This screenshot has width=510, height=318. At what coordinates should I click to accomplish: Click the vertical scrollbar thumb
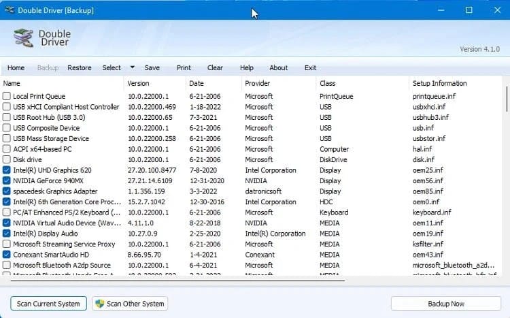point(506,99)
